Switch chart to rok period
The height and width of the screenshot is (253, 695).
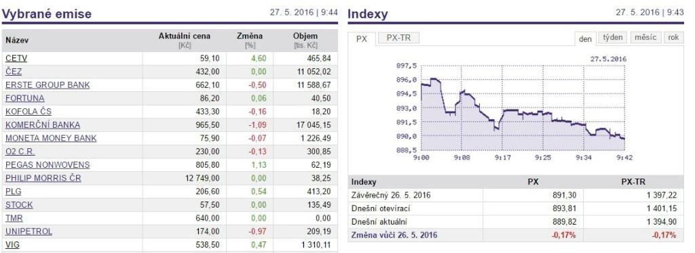tap(673, 37)
